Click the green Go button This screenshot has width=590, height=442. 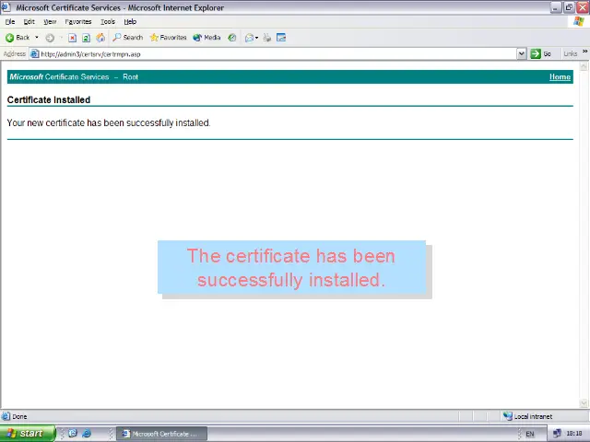pos(541,54)
